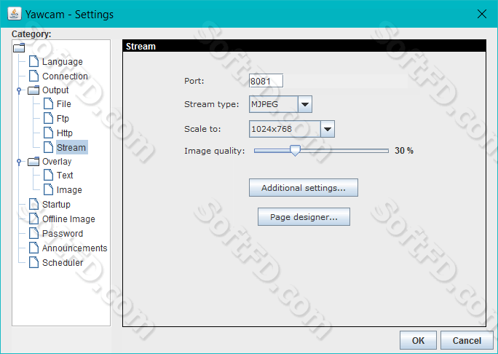Viewport: 498px width, 354px height.
Task: Select highlighted Stream tree label
Action: [71, 147]
